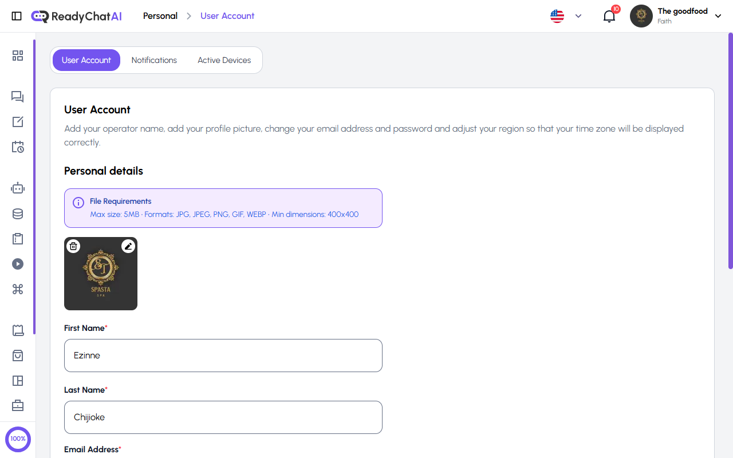
Task: Open the chatbot/robot section in sidebar
Action: 18,188
